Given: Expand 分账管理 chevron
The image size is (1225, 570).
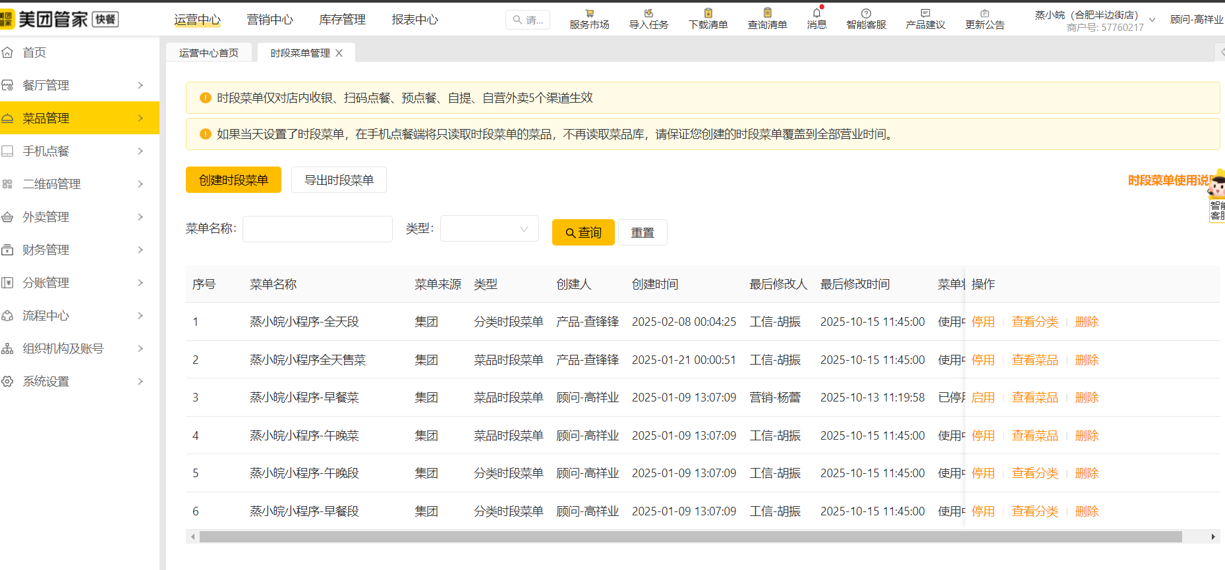Looking at the screenshot, I should [x=140, y=282].
